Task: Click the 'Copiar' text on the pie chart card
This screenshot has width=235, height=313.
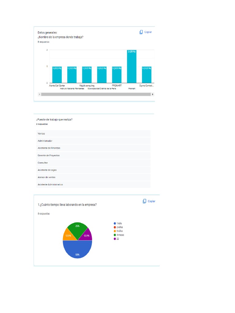Action: click(151, 201)
